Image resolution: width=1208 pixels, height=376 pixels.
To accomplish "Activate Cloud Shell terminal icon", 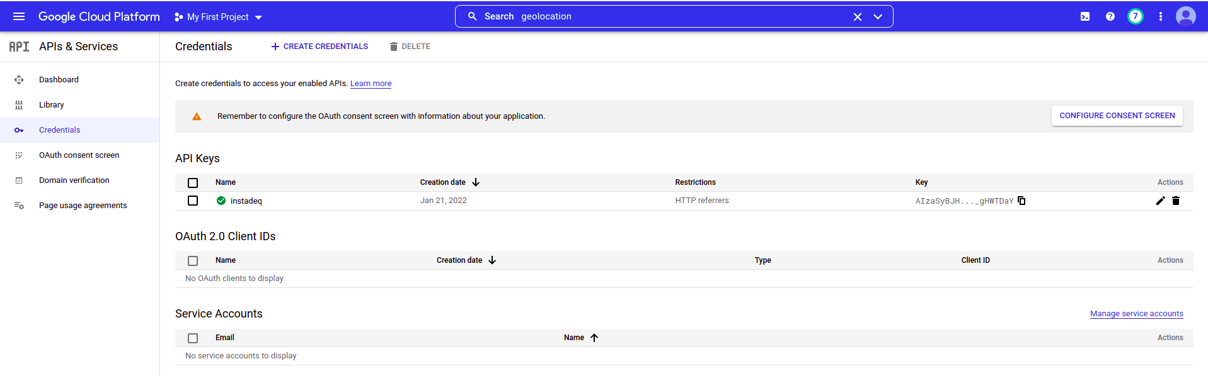I will pyautogui.click(x=1085, y=17).
